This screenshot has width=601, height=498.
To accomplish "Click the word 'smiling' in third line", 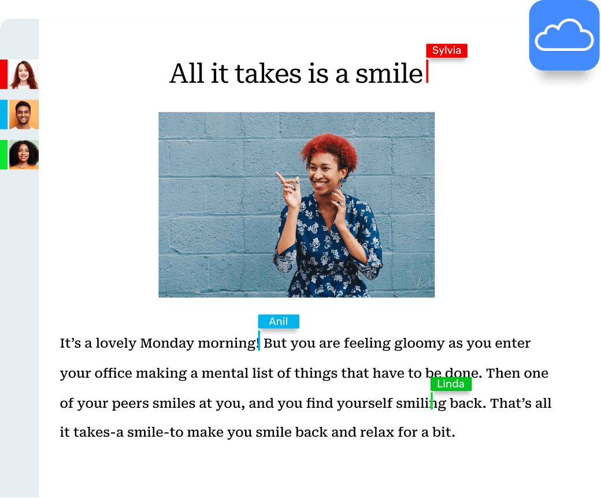I will (x=421, y=404).
